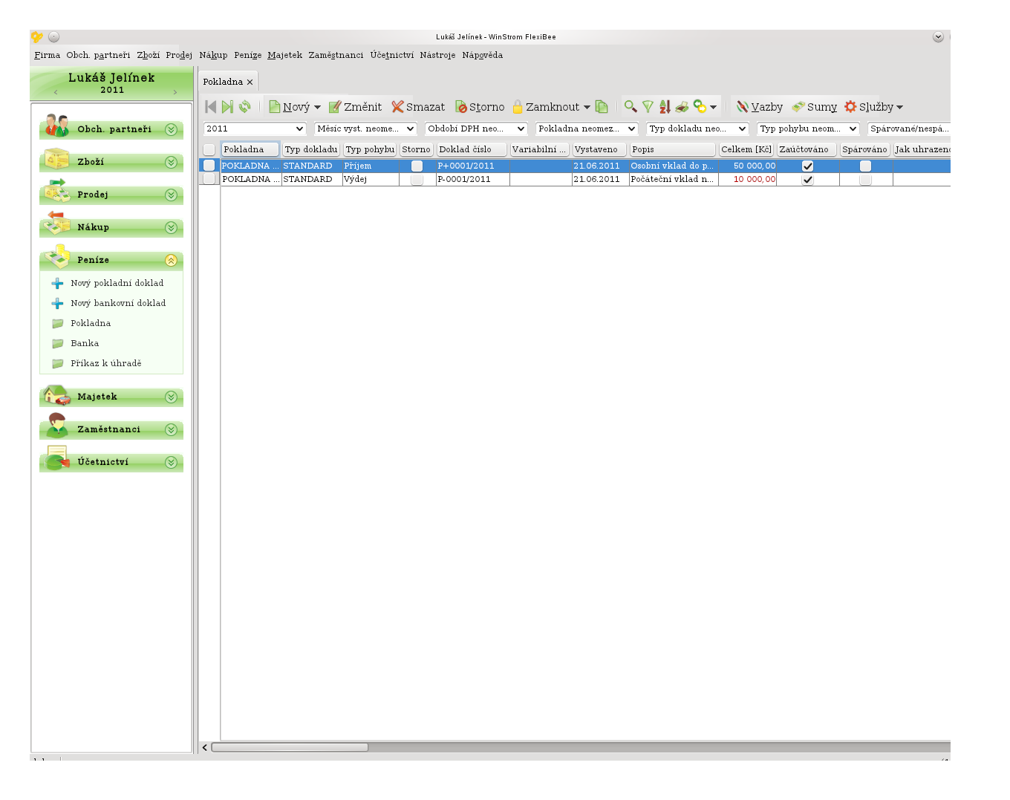The height and width of the screenshot is (800, 1010).
Task: Open the Zboží menu in menu bar
Action: (148, 55)
